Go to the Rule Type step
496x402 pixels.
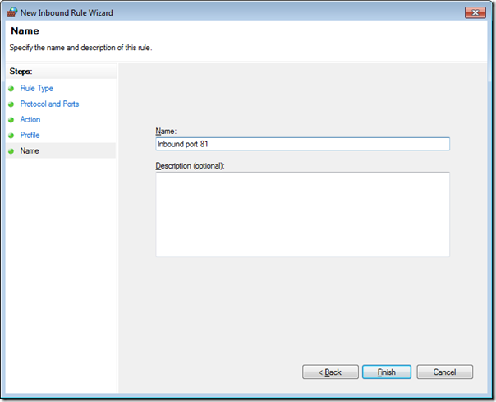[x=36, y=88]
